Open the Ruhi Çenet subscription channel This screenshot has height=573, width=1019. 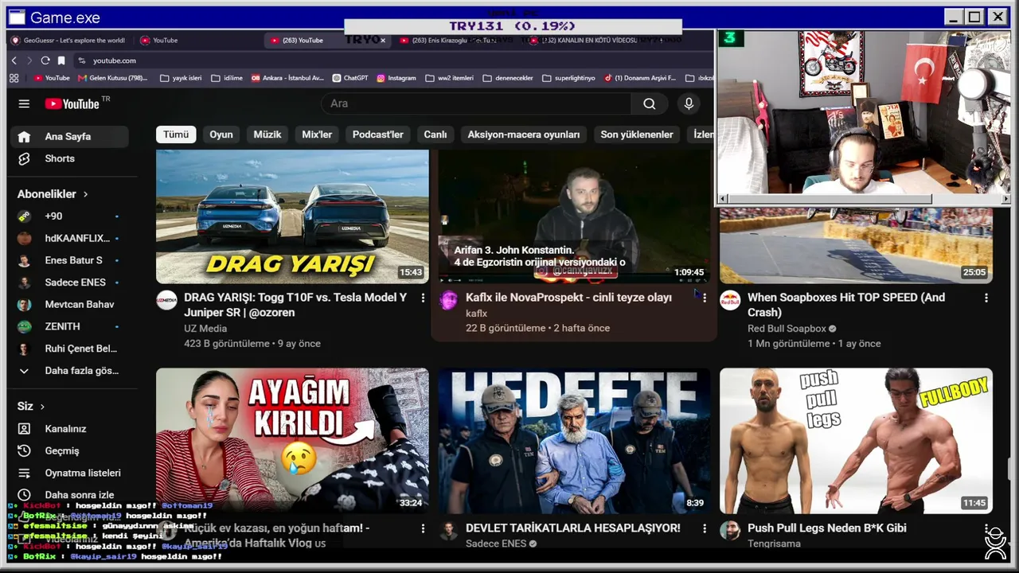(x=70, y=349)
